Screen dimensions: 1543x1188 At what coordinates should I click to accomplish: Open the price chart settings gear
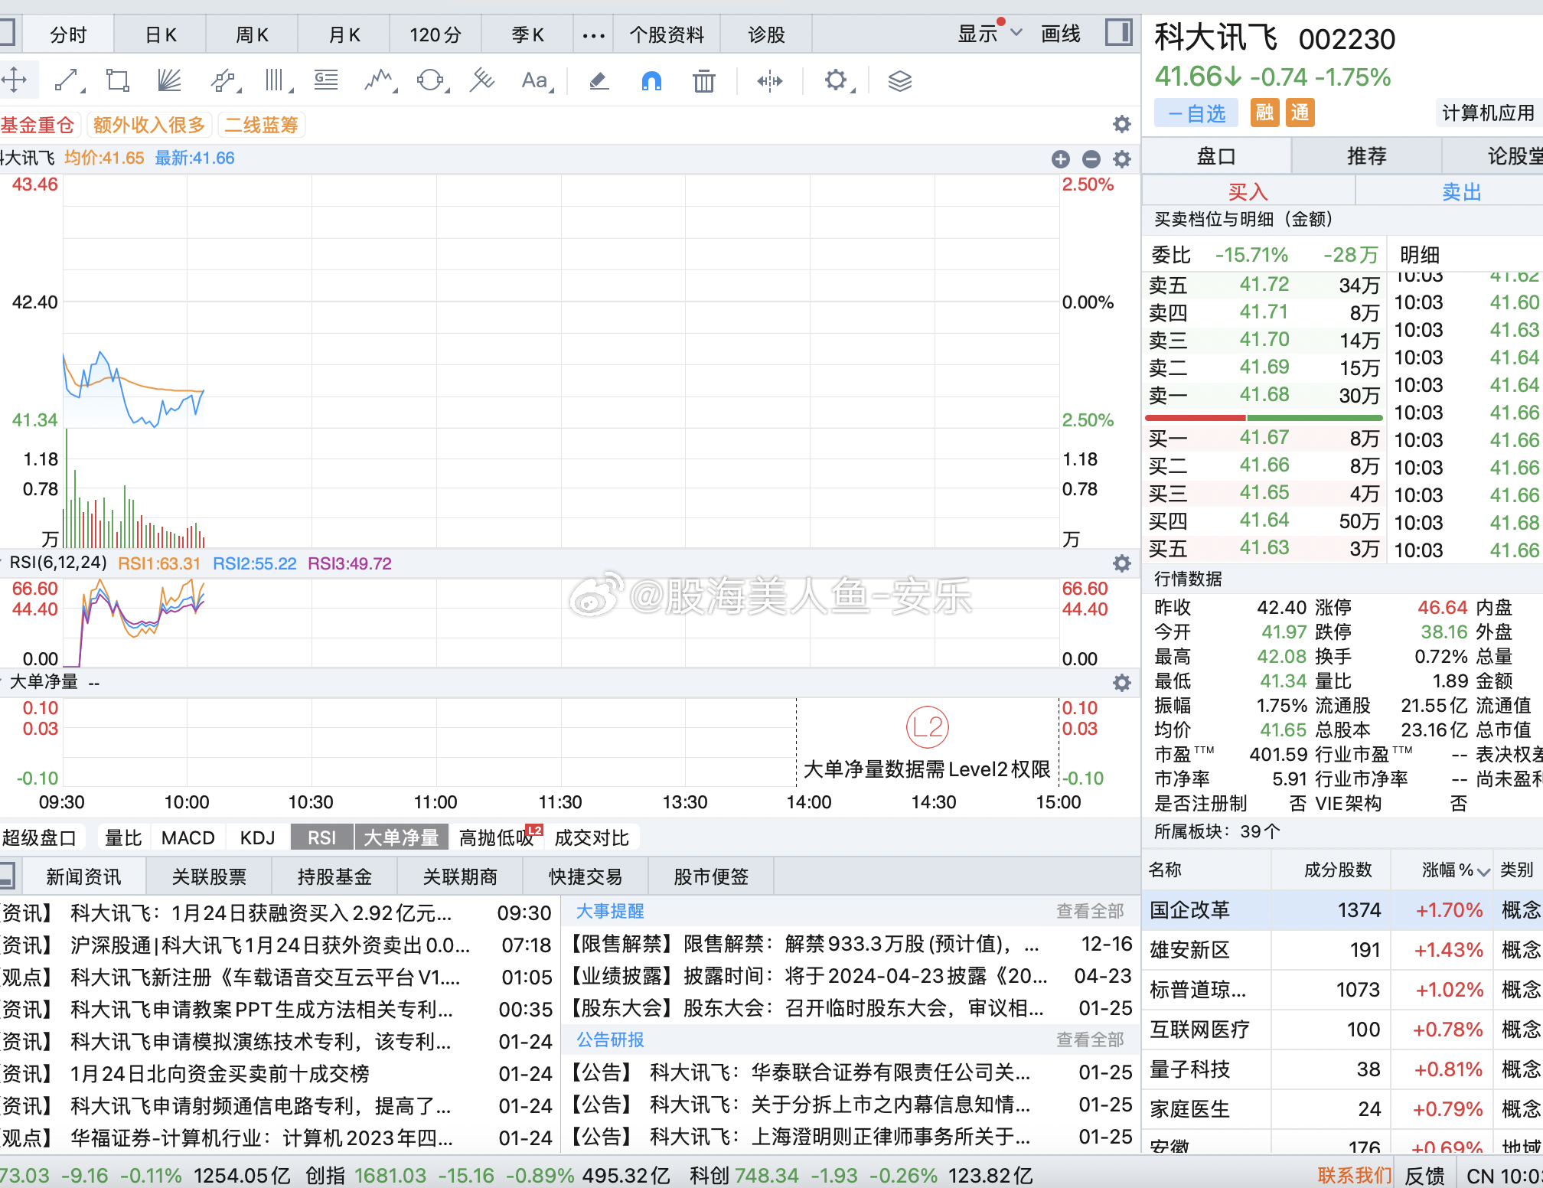[1121, 159]
